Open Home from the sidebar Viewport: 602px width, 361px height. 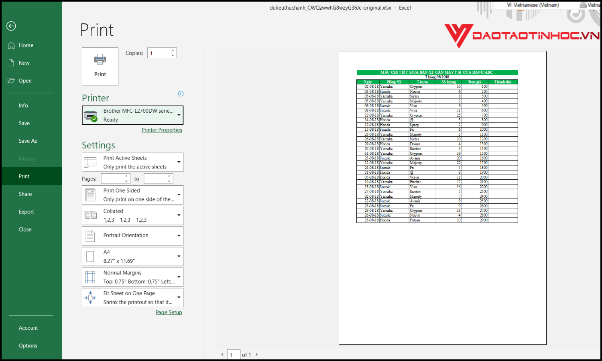pyautogui.click(x=26, y=45)
